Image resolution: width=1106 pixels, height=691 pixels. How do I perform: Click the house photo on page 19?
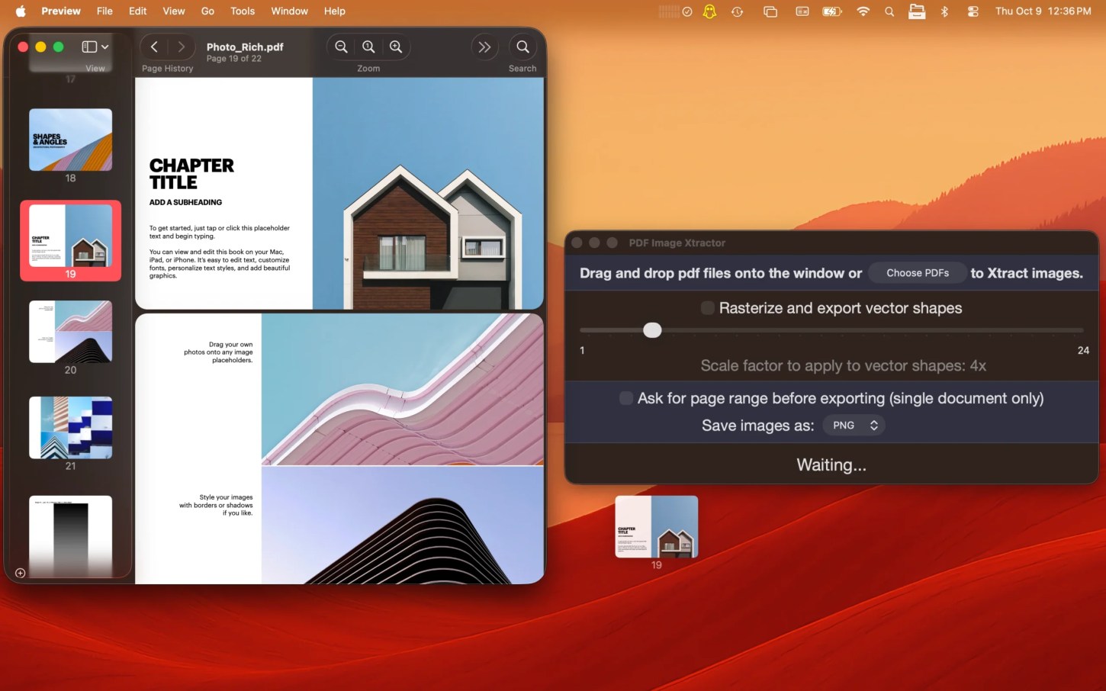[428, 194]
